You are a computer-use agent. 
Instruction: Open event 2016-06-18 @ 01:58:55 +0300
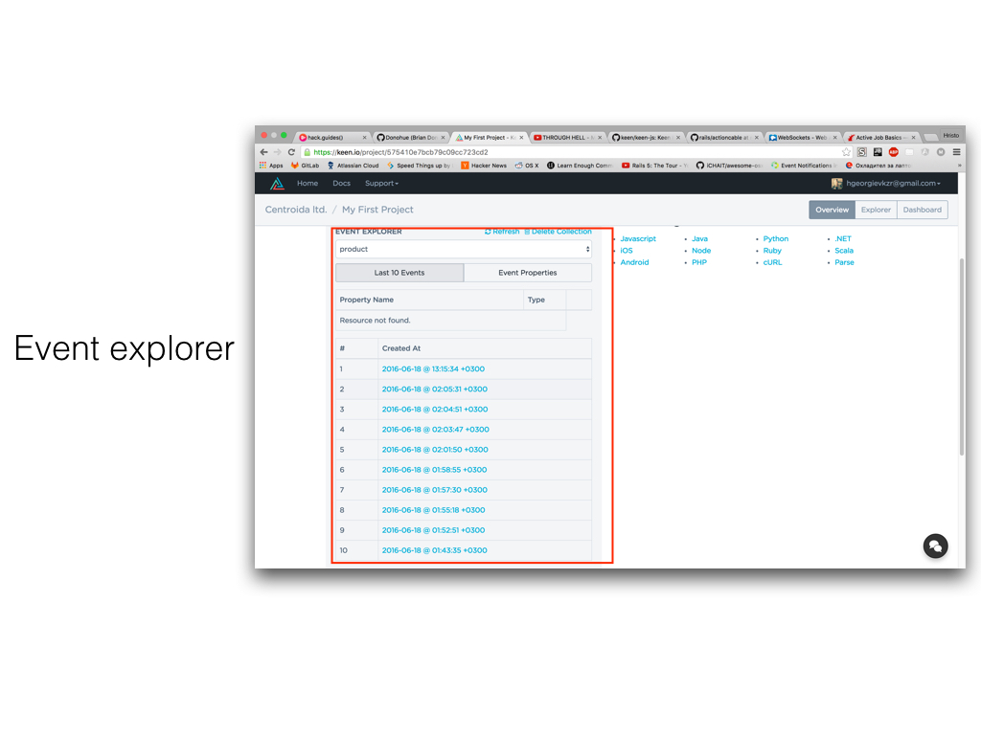[434, 469]
